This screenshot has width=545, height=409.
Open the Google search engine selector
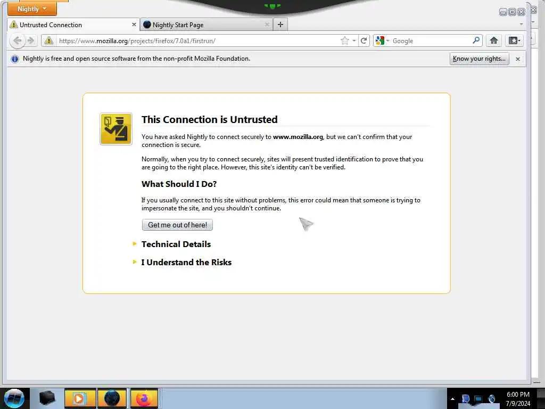[x=382, y=40]
